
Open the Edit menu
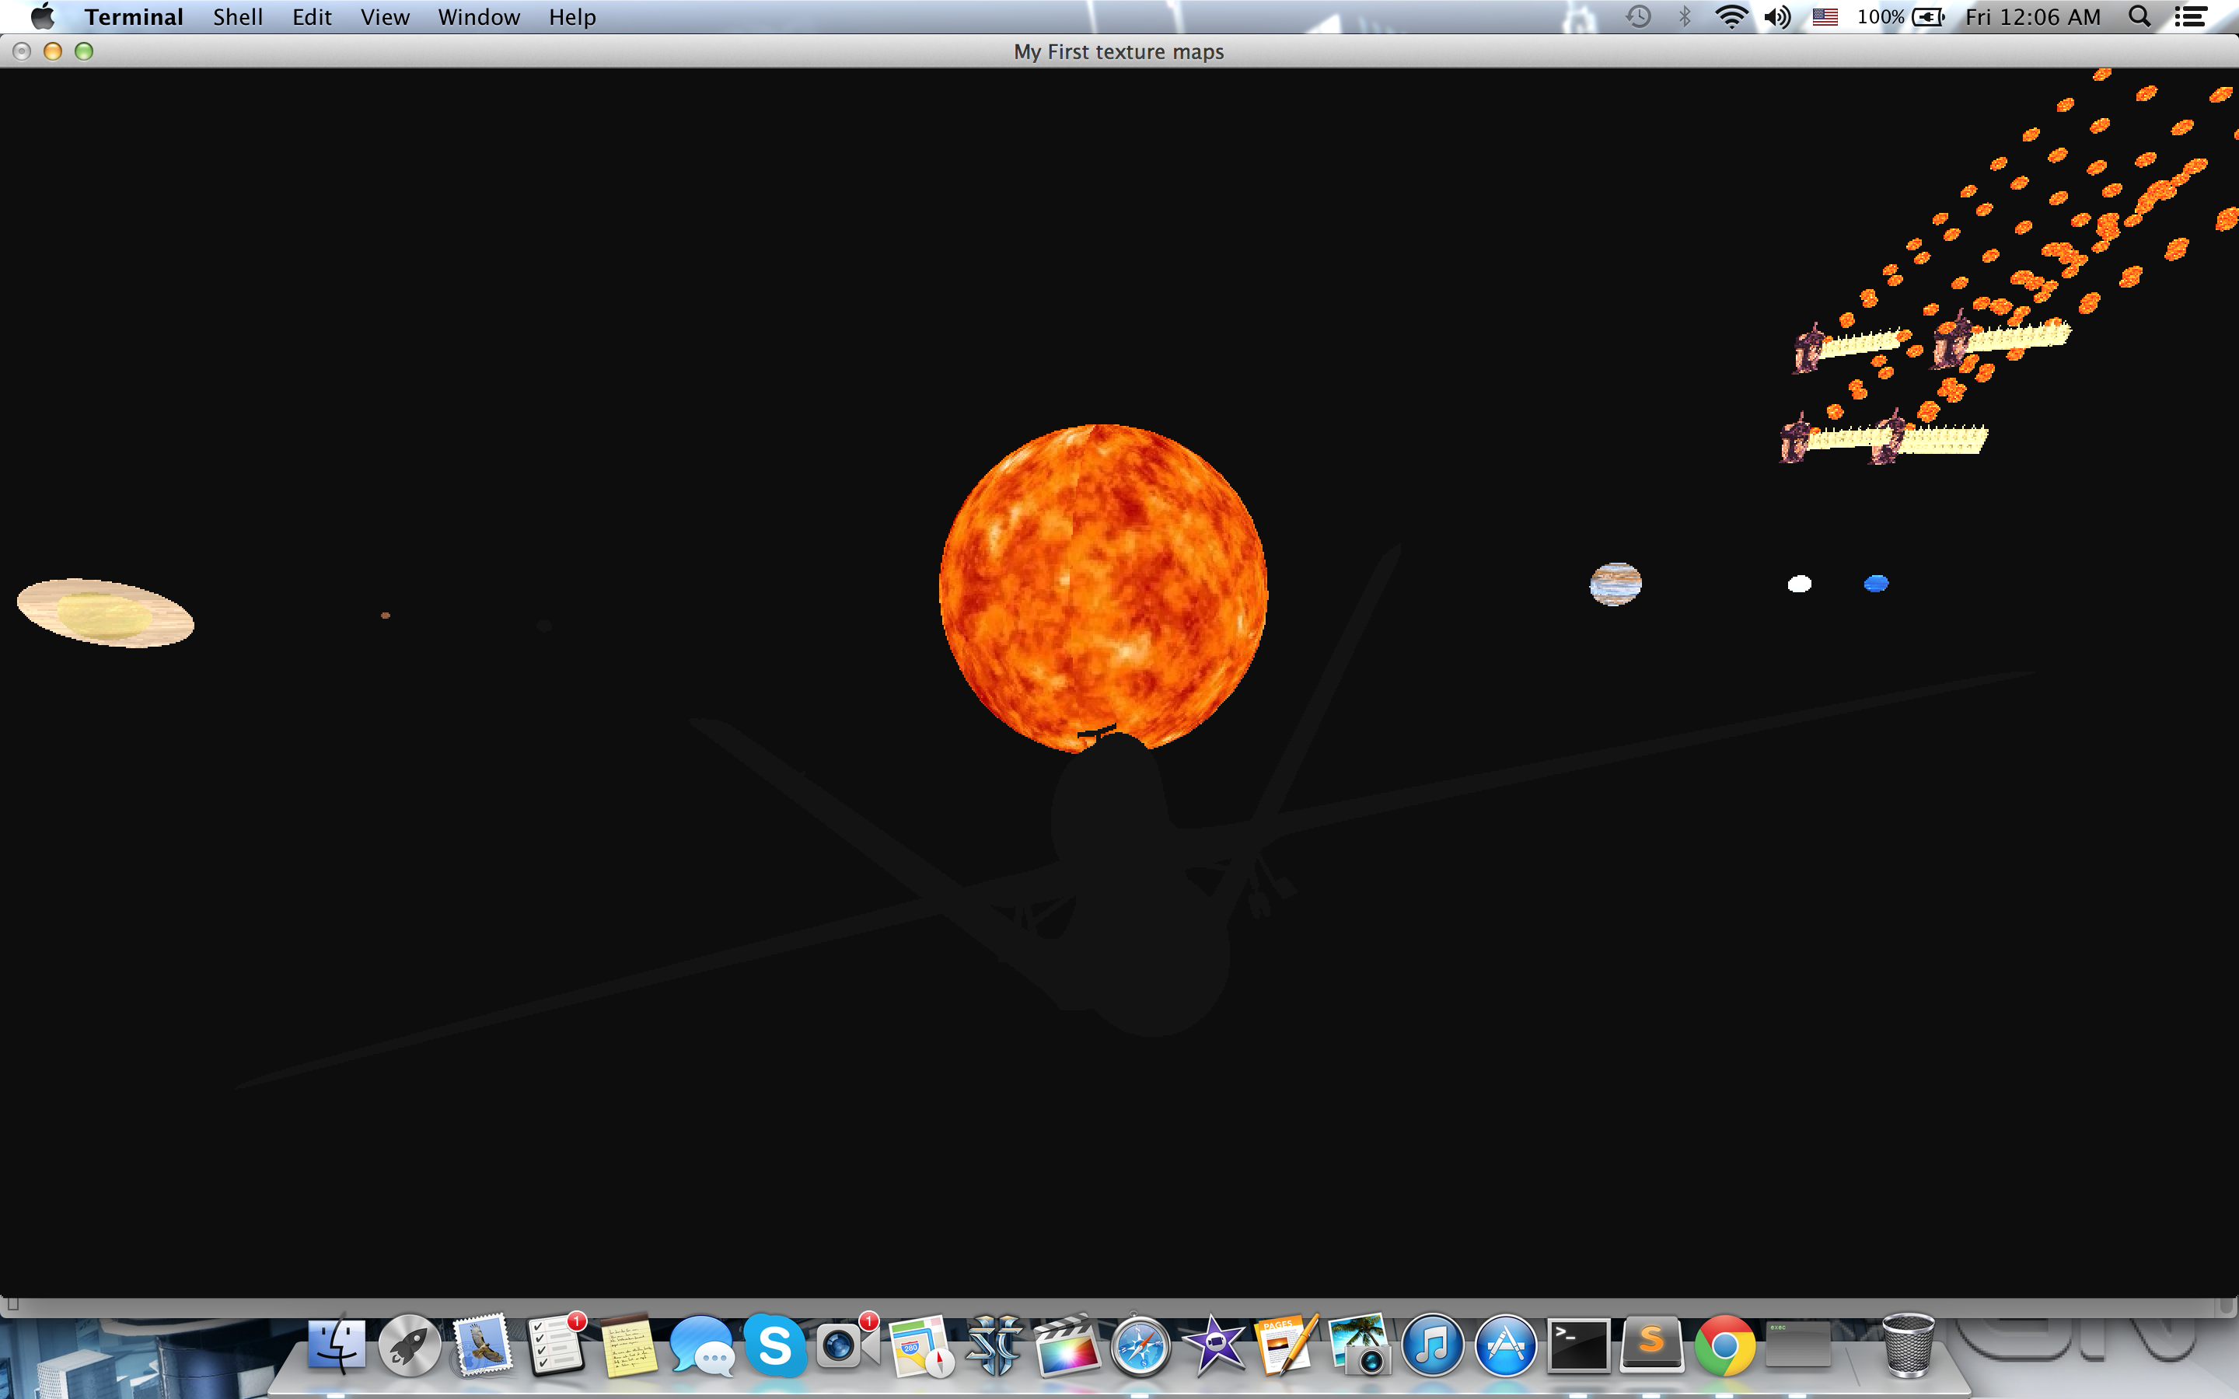pyautogui.click(x=312, y=16)
